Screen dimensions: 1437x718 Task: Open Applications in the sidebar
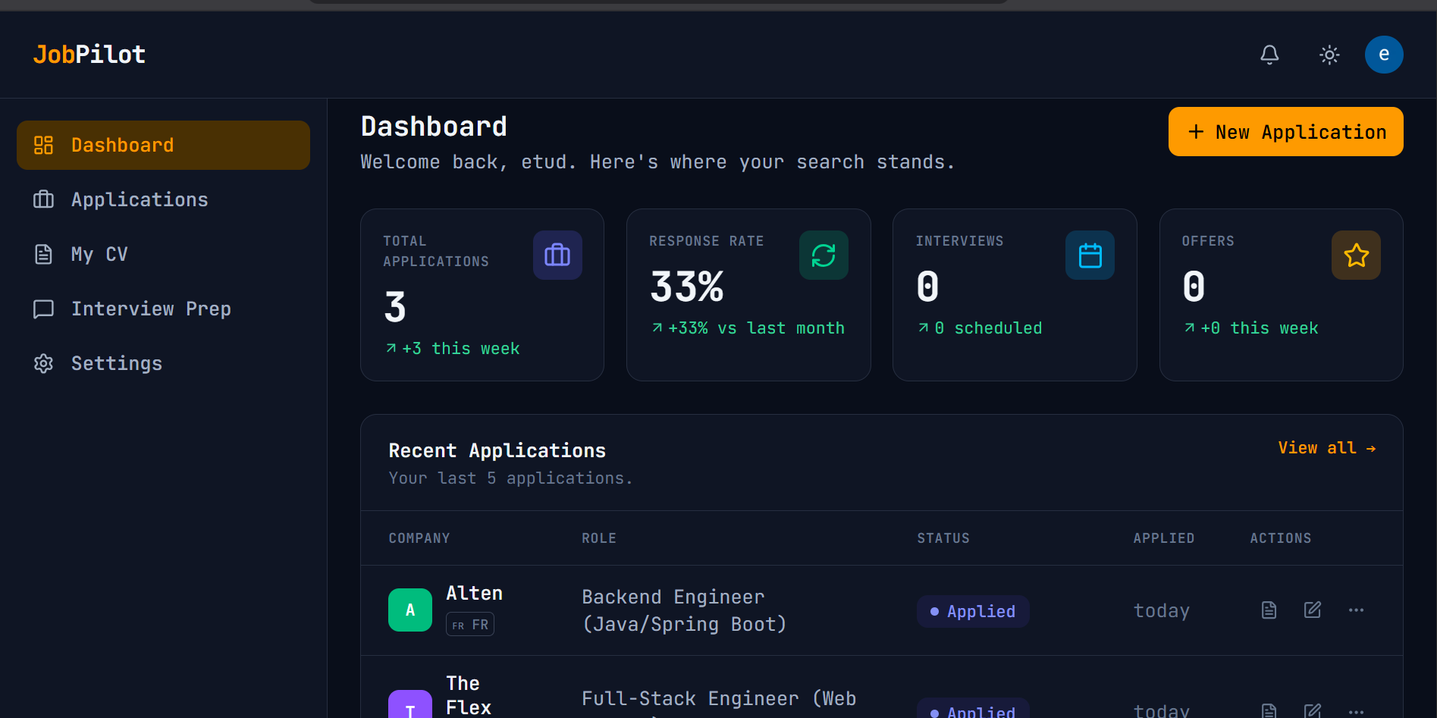click(x=163, y=199)
